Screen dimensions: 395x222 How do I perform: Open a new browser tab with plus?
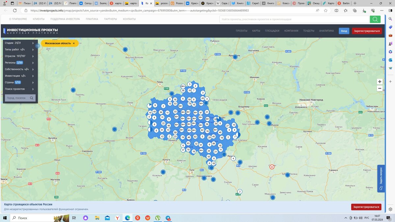[x=355, y=3]
